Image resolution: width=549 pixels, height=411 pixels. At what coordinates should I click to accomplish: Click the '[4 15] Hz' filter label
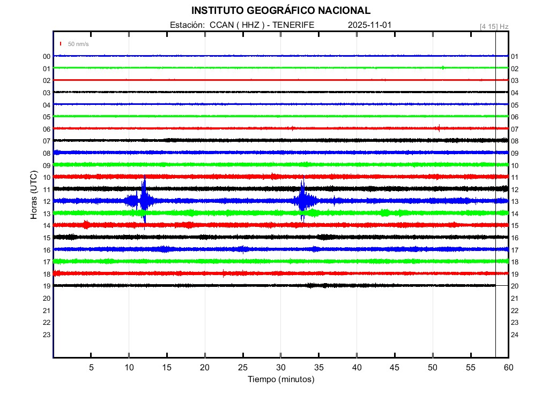tap(494, 26)
